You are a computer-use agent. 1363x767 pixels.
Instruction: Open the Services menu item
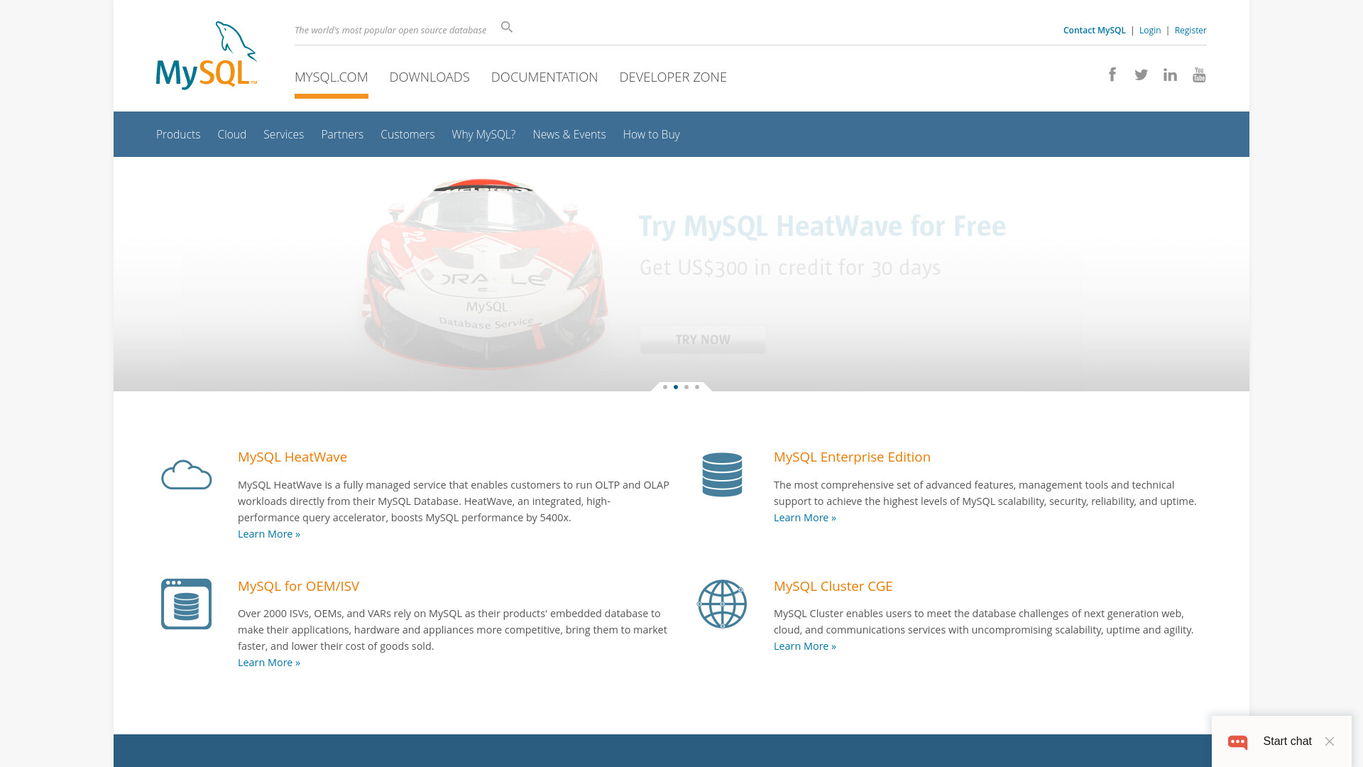(x=283, y=134)
